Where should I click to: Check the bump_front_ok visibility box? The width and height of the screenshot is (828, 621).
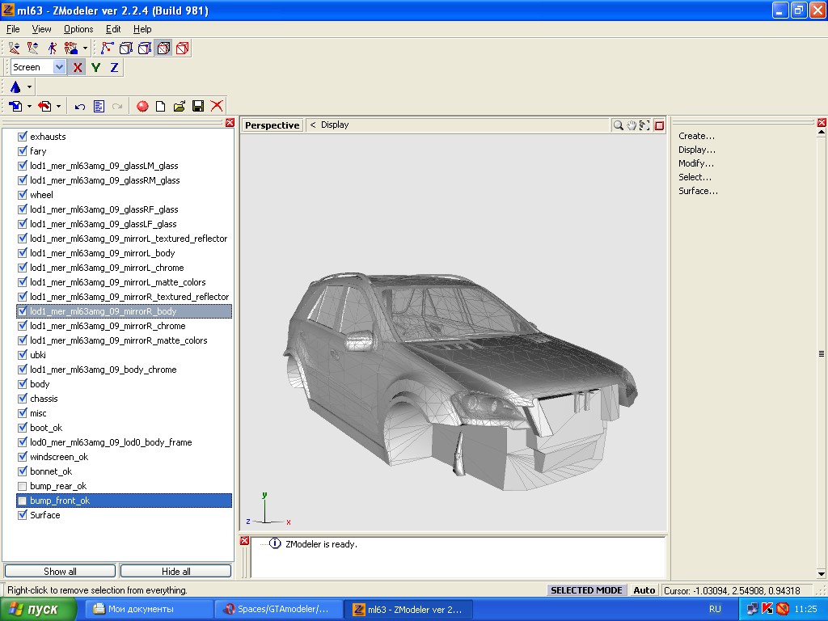click(x=23, y=501)
